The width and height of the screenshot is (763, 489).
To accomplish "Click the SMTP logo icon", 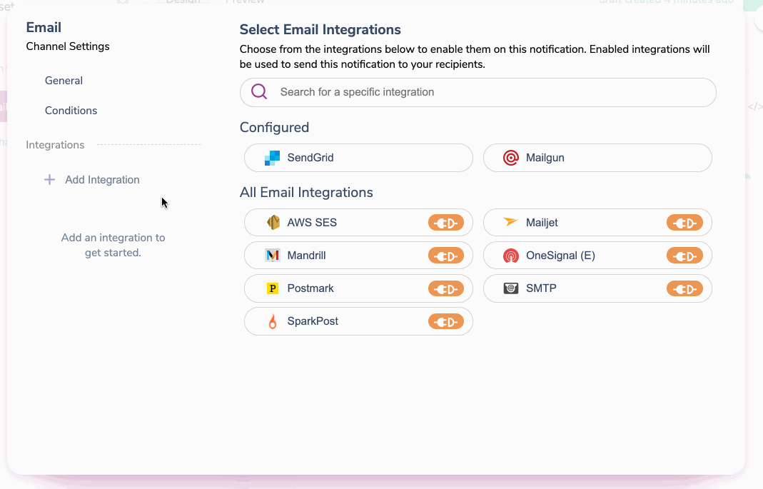I will tap(510, 288).
